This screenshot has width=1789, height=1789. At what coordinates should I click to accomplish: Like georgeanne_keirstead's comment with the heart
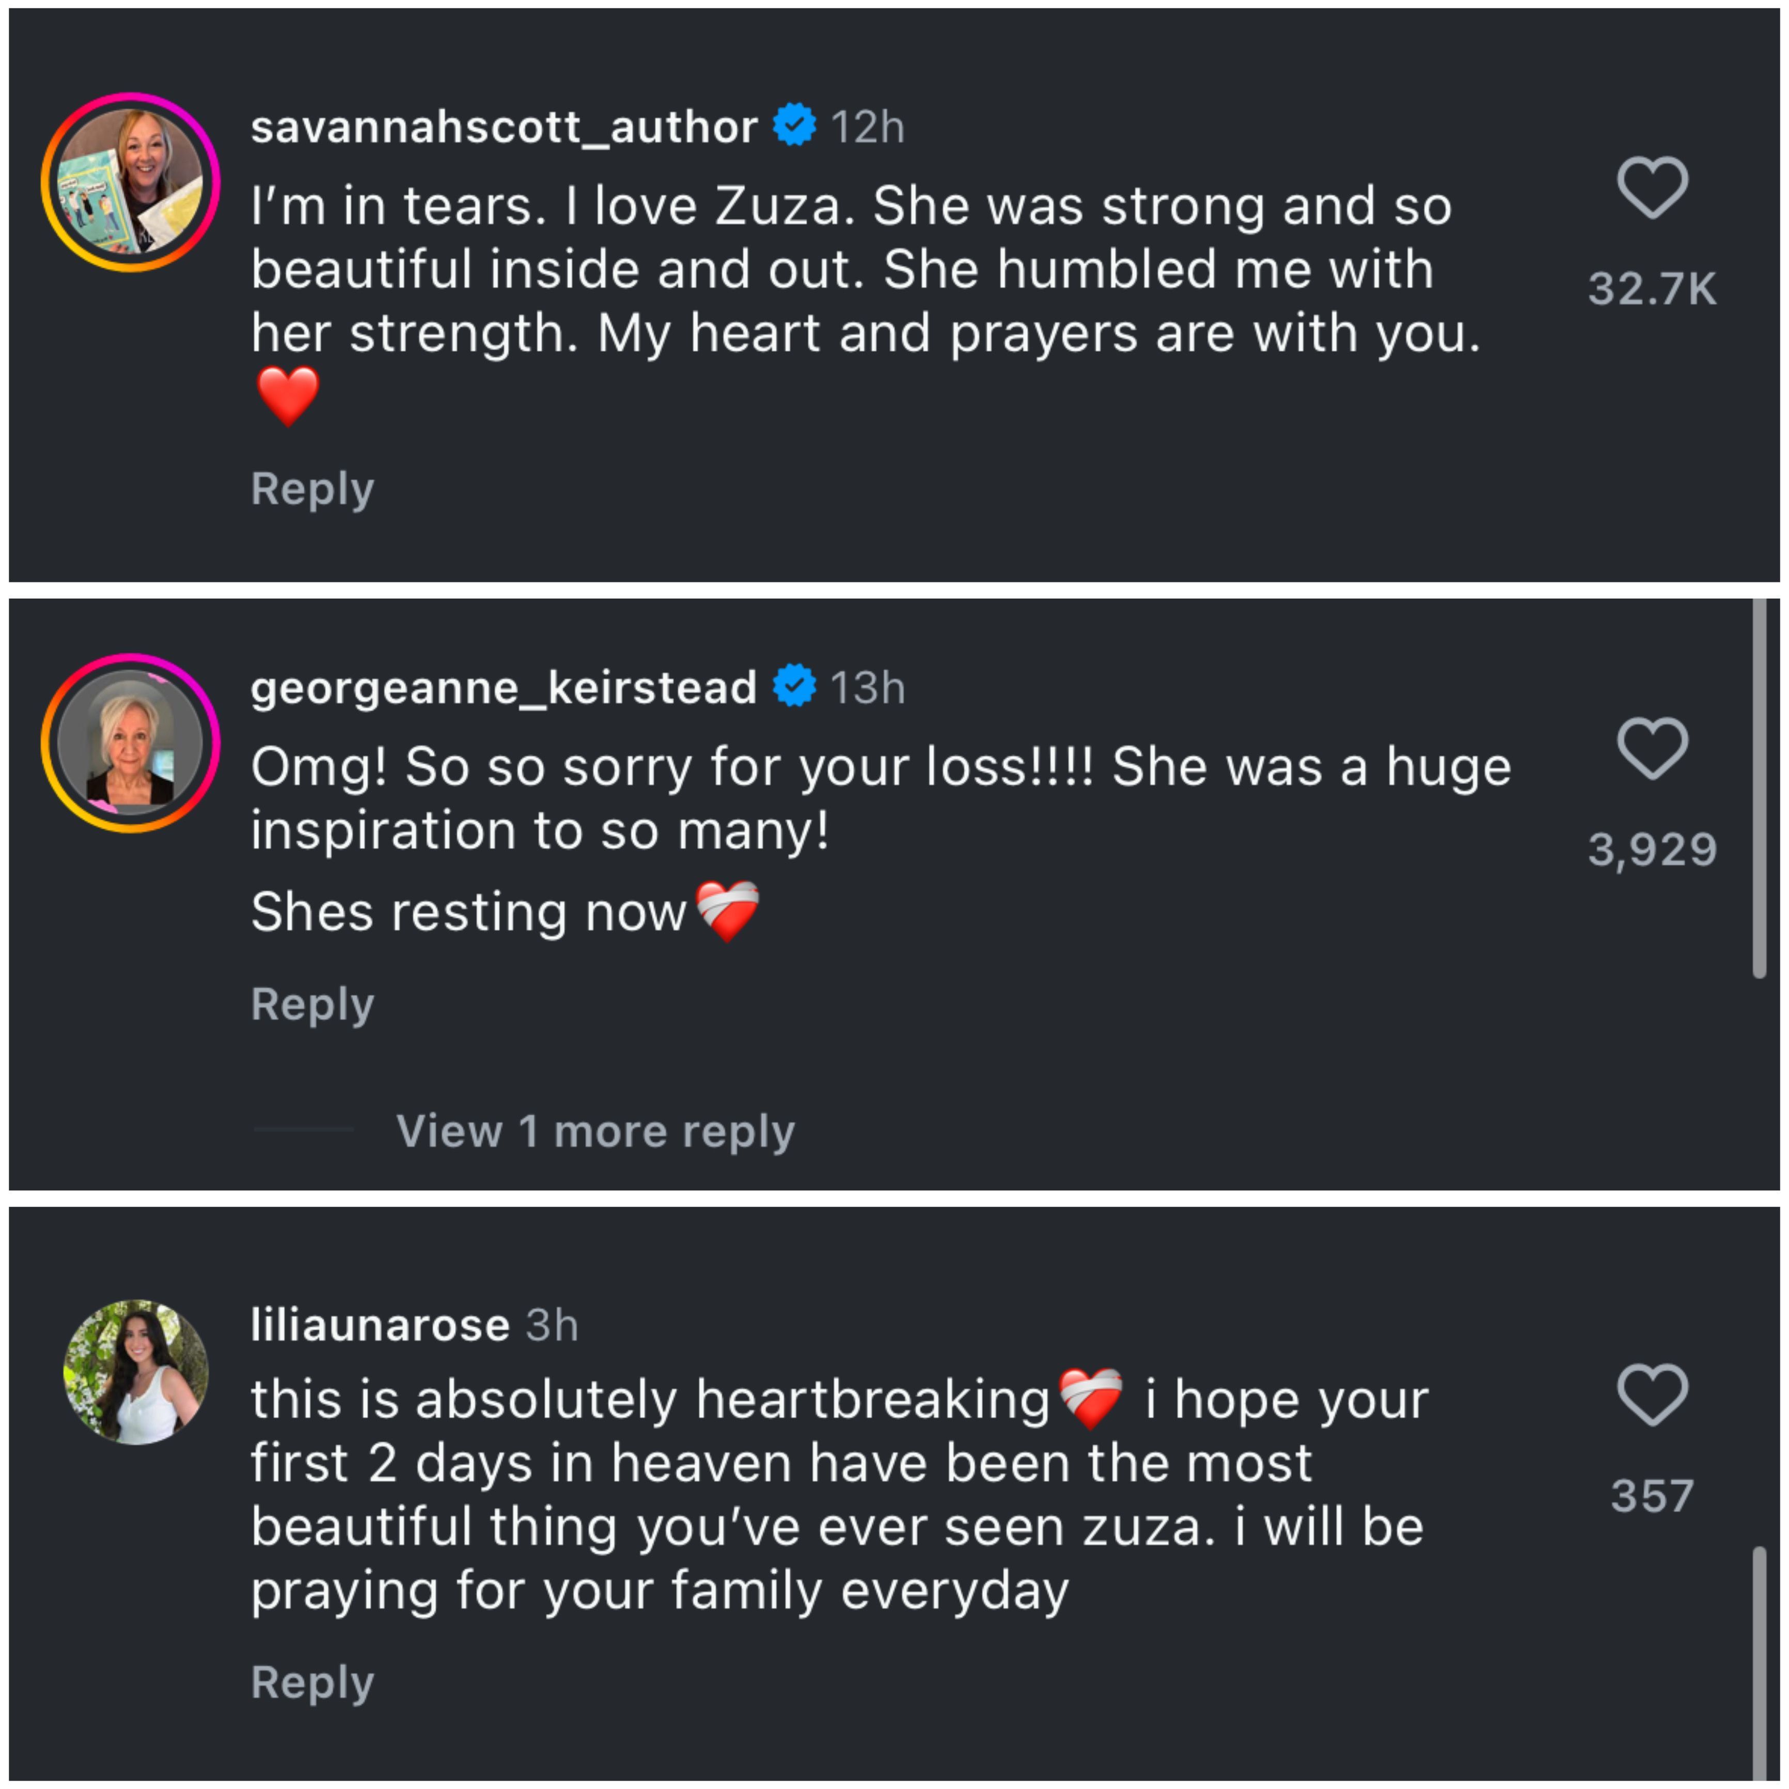point(1652,748)
